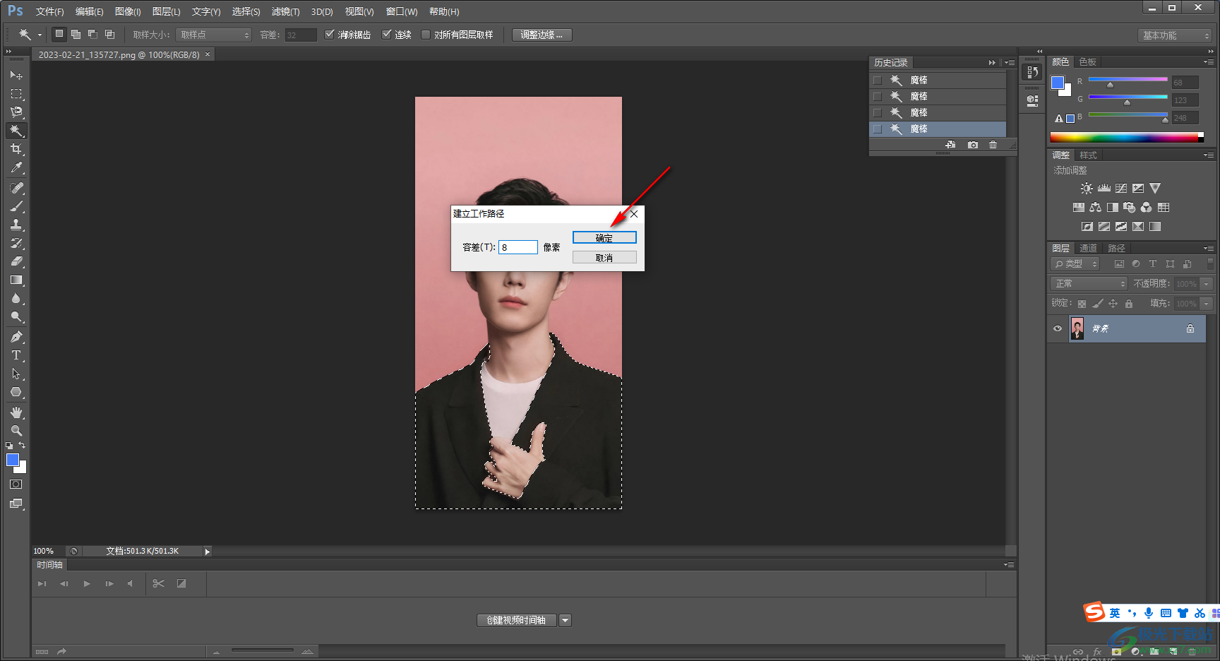Open the 正常 blend mode dropdown
Image resolution: width=1220 pixels, height=661 pixels.
[1089, 283]
